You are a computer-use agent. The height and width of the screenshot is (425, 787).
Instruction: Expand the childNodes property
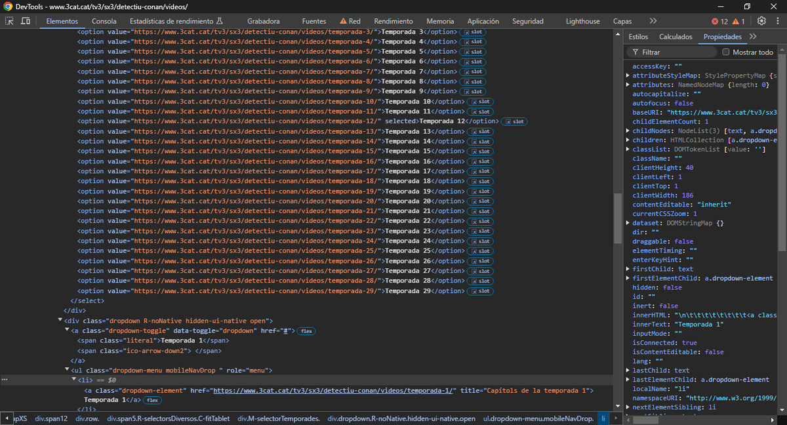[x=628, y=131]
